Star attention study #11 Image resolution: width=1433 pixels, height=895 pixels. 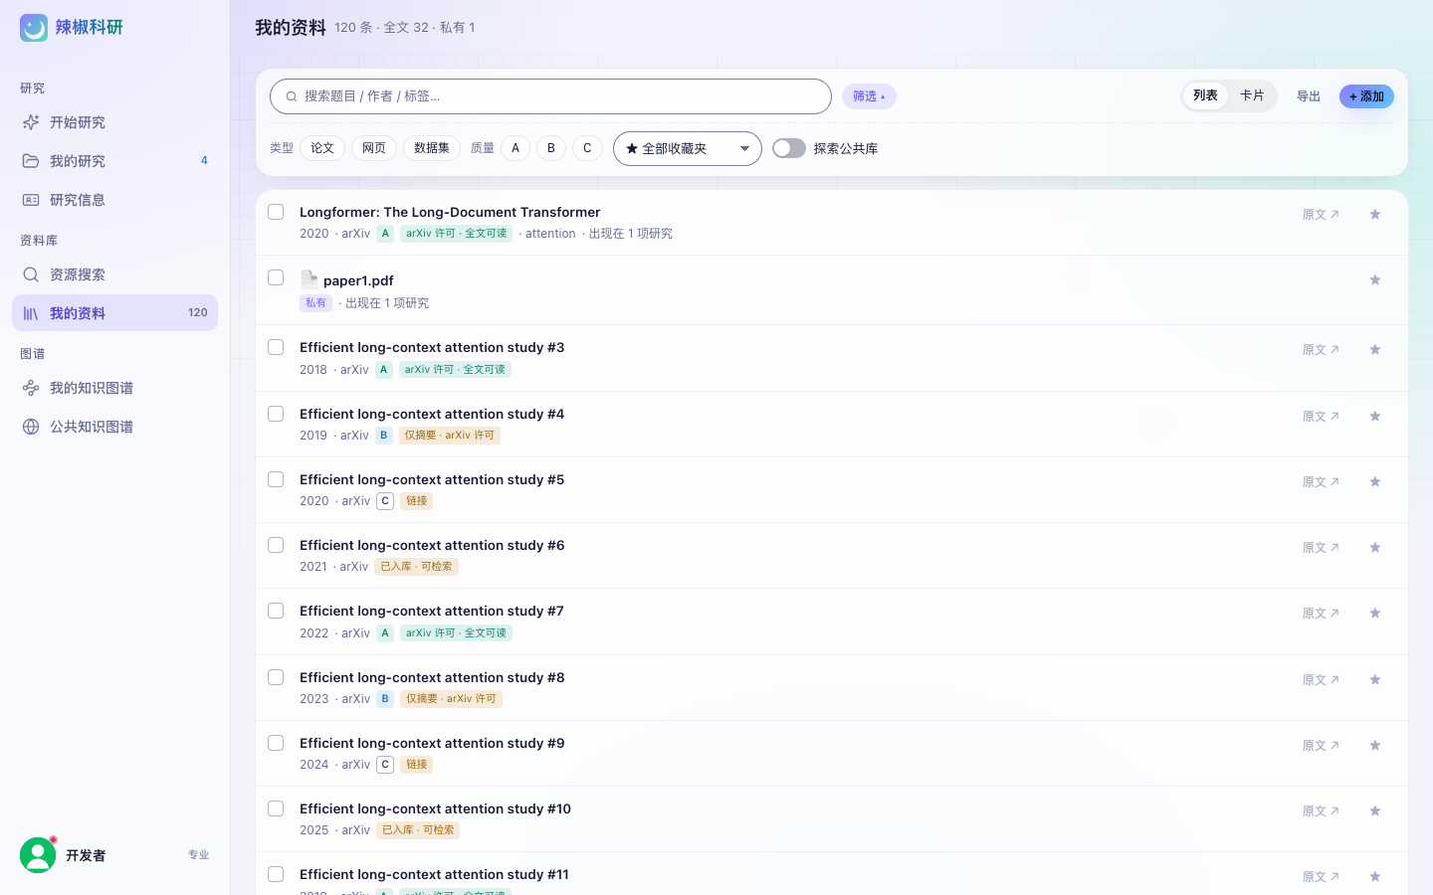tap(1375, 877)
